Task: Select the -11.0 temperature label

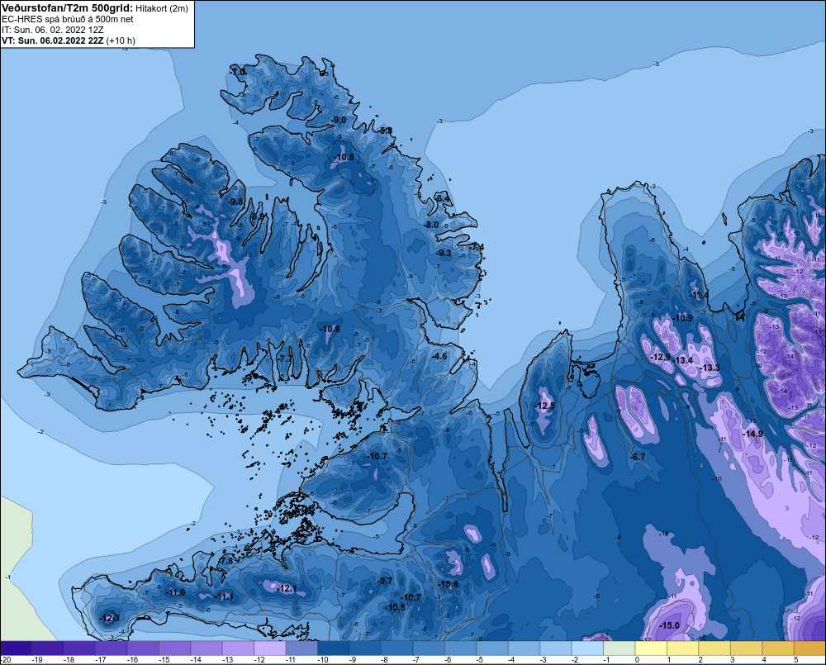Action: [x=175, y=592]
